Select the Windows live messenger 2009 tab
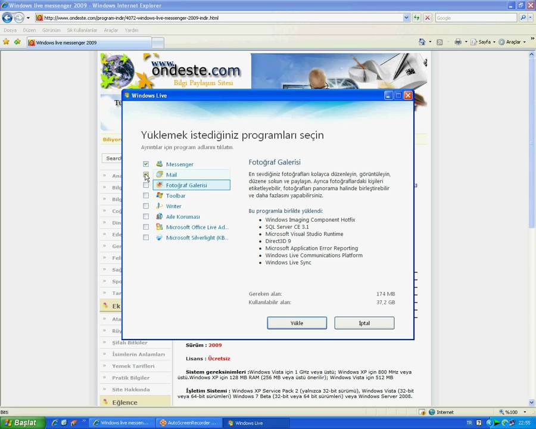Image resolution: width=536 pixels, height=429 pixels. click(89, 43)
